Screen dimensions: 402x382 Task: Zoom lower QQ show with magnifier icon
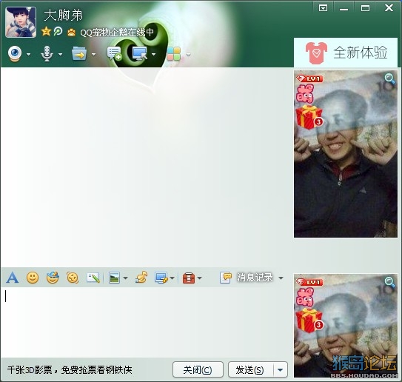[390, 282]
